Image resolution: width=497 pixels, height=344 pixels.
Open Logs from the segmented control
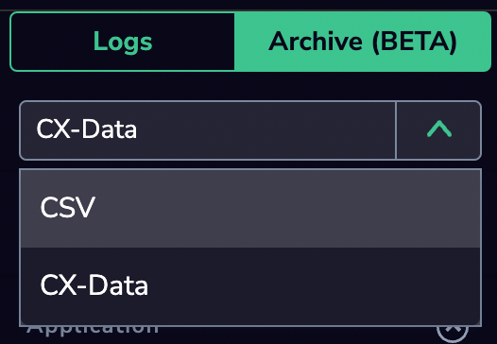pos(123,42)
